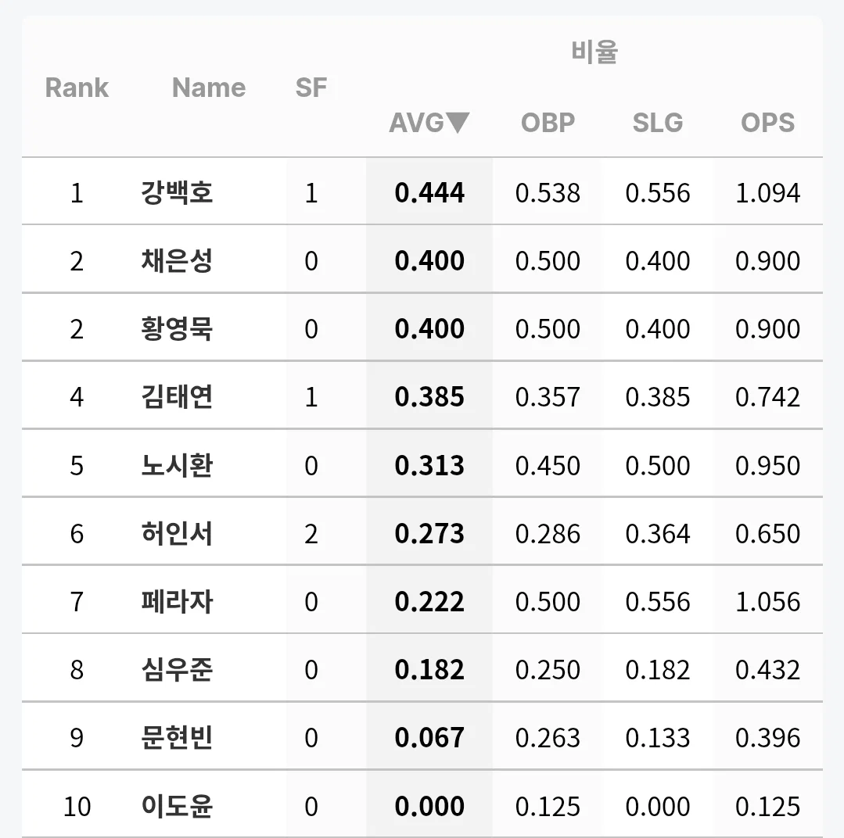Image resolution: width=844 pixels, height=838 pixels.
Task: Click the Name column header
Action: [x=209, y=88]
